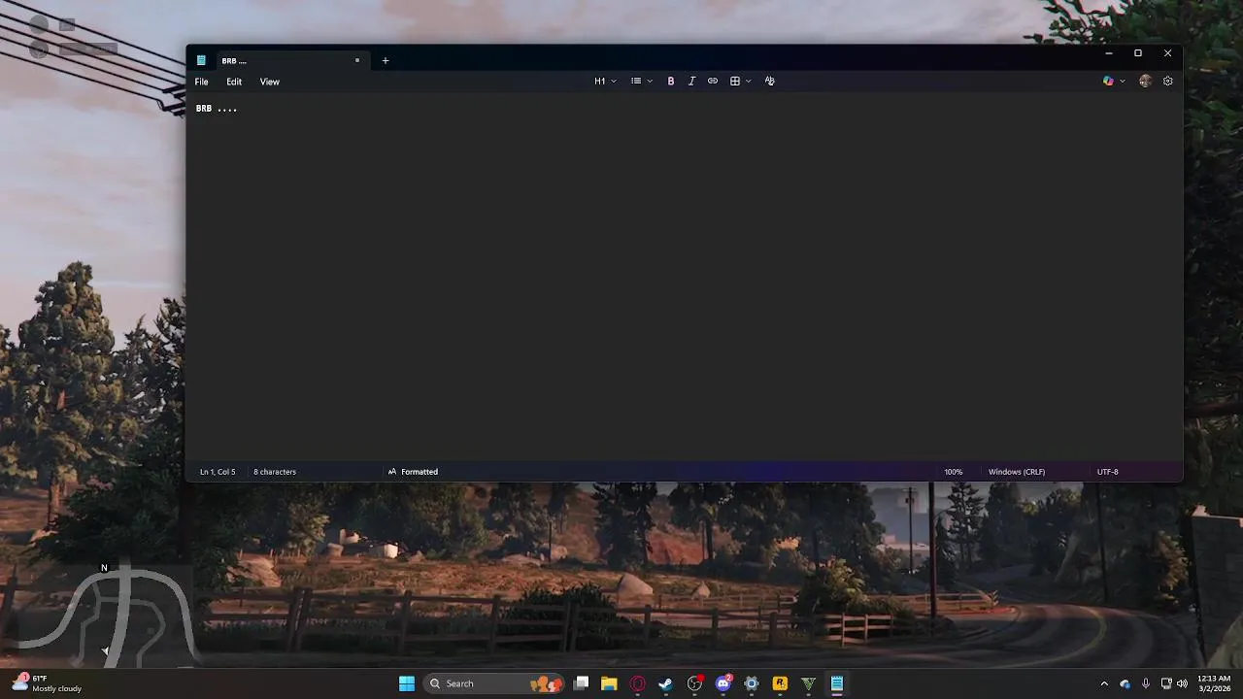Open Rockstar Games Launcher from taskbar
Screen dimensions: 1243x699
tap(780, 683)
